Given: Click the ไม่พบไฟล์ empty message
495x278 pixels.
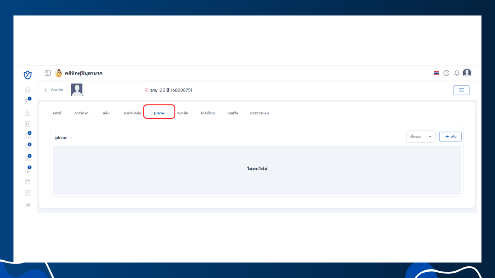Looking at the screenshot, I should (257, 169).
